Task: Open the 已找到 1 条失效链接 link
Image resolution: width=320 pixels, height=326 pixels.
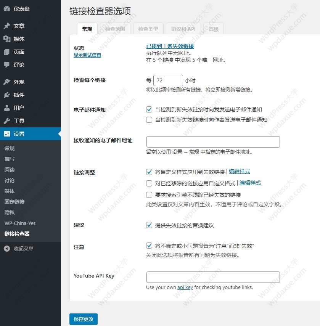Action: click(170, 46)
